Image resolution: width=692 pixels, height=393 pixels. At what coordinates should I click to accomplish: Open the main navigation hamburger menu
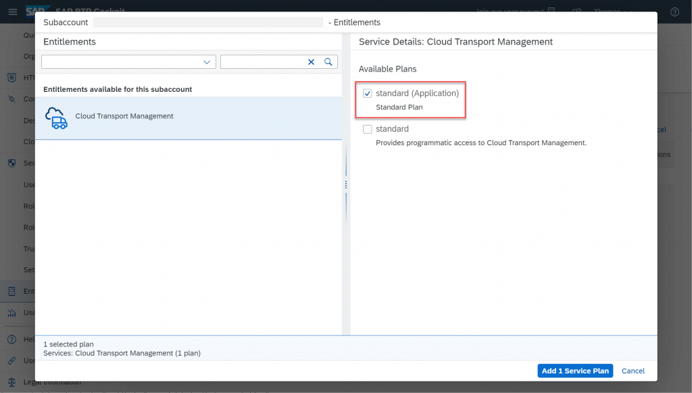(x=13, y=12)
